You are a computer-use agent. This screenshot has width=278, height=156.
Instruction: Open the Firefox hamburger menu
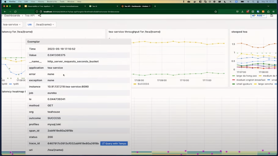pyautogui.click(x=273, y=12)
